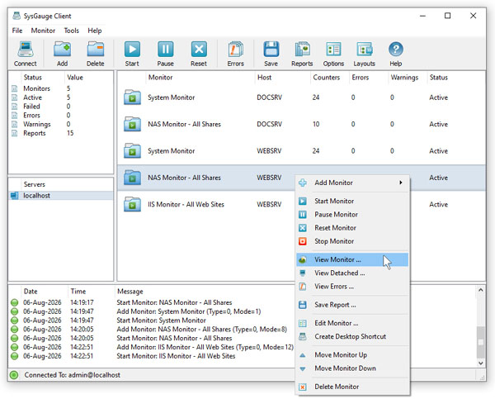Click the IIS Monitor folder icon
The image size is (495, 399).
click(132, 204)
